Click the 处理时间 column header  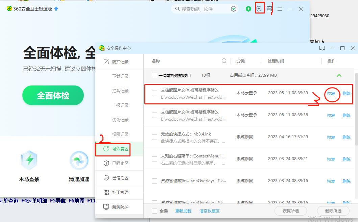pos(276,61)
